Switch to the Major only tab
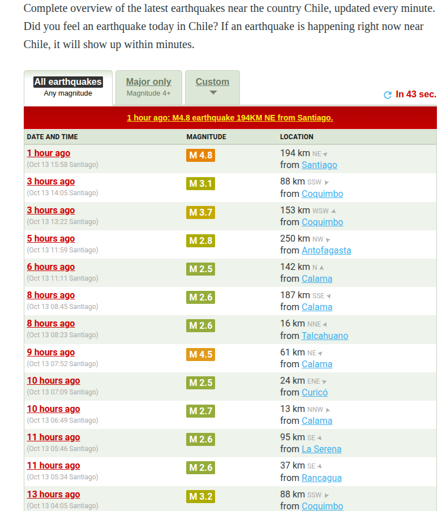Screen dimensions: 442x511 [x=149, y=87]
